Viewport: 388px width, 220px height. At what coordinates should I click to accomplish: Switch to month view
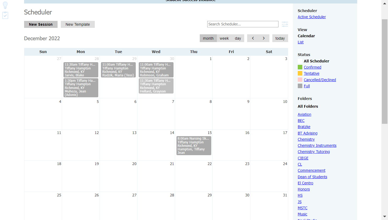pos(208,38)
